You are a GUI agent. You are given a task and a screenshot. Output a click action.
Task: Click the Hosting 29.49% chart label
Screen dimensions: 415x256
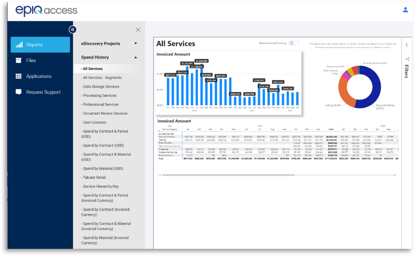[333, 105]
